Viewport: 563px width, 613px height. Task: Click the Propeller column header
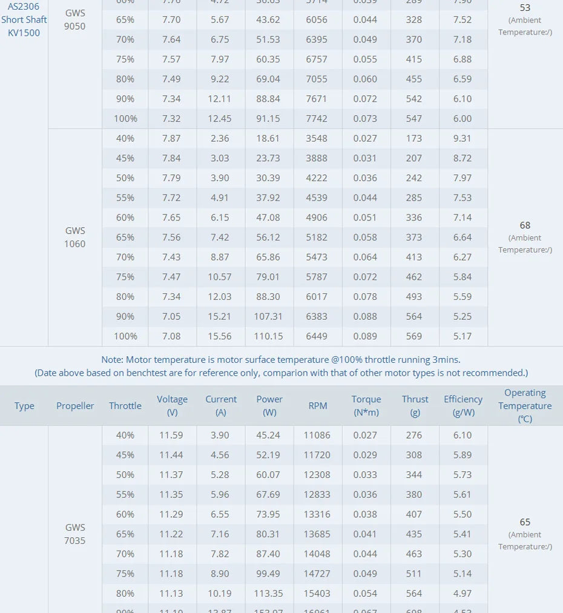point(75,406)
